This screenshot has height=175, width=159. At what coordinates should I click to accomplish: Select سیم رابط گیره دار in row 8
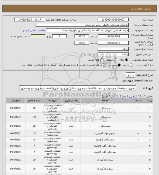(x=105, y=160)
